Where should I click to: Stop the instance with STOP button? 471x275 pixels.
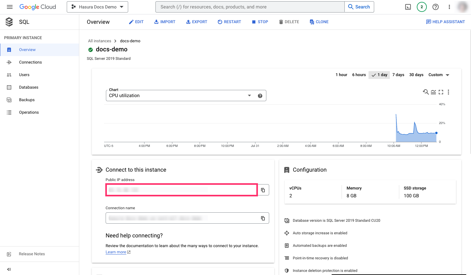tap(260, 22)
